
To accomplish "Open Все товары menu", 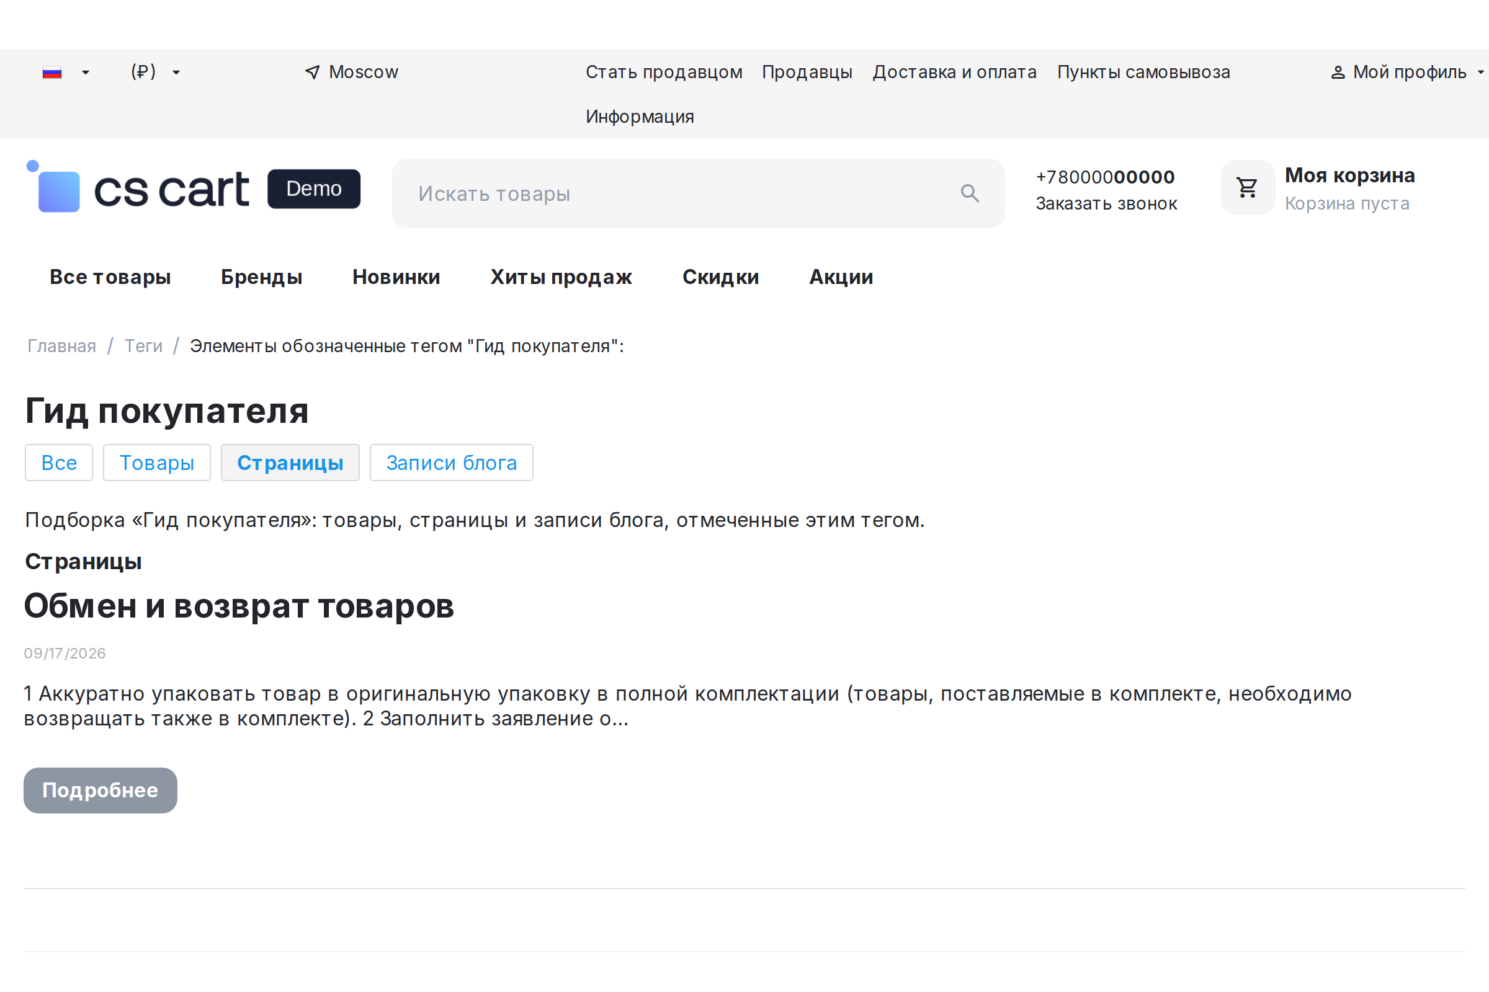I will [110, 277].
